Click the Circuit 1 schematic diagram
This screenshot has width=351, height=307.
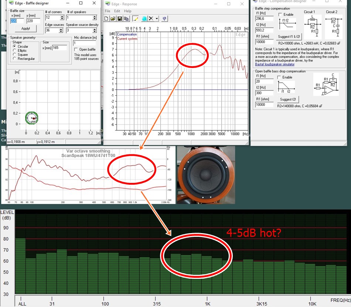pos(313,26)
